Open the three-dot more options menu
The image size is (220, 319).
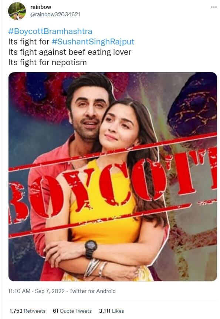[214, 7]
